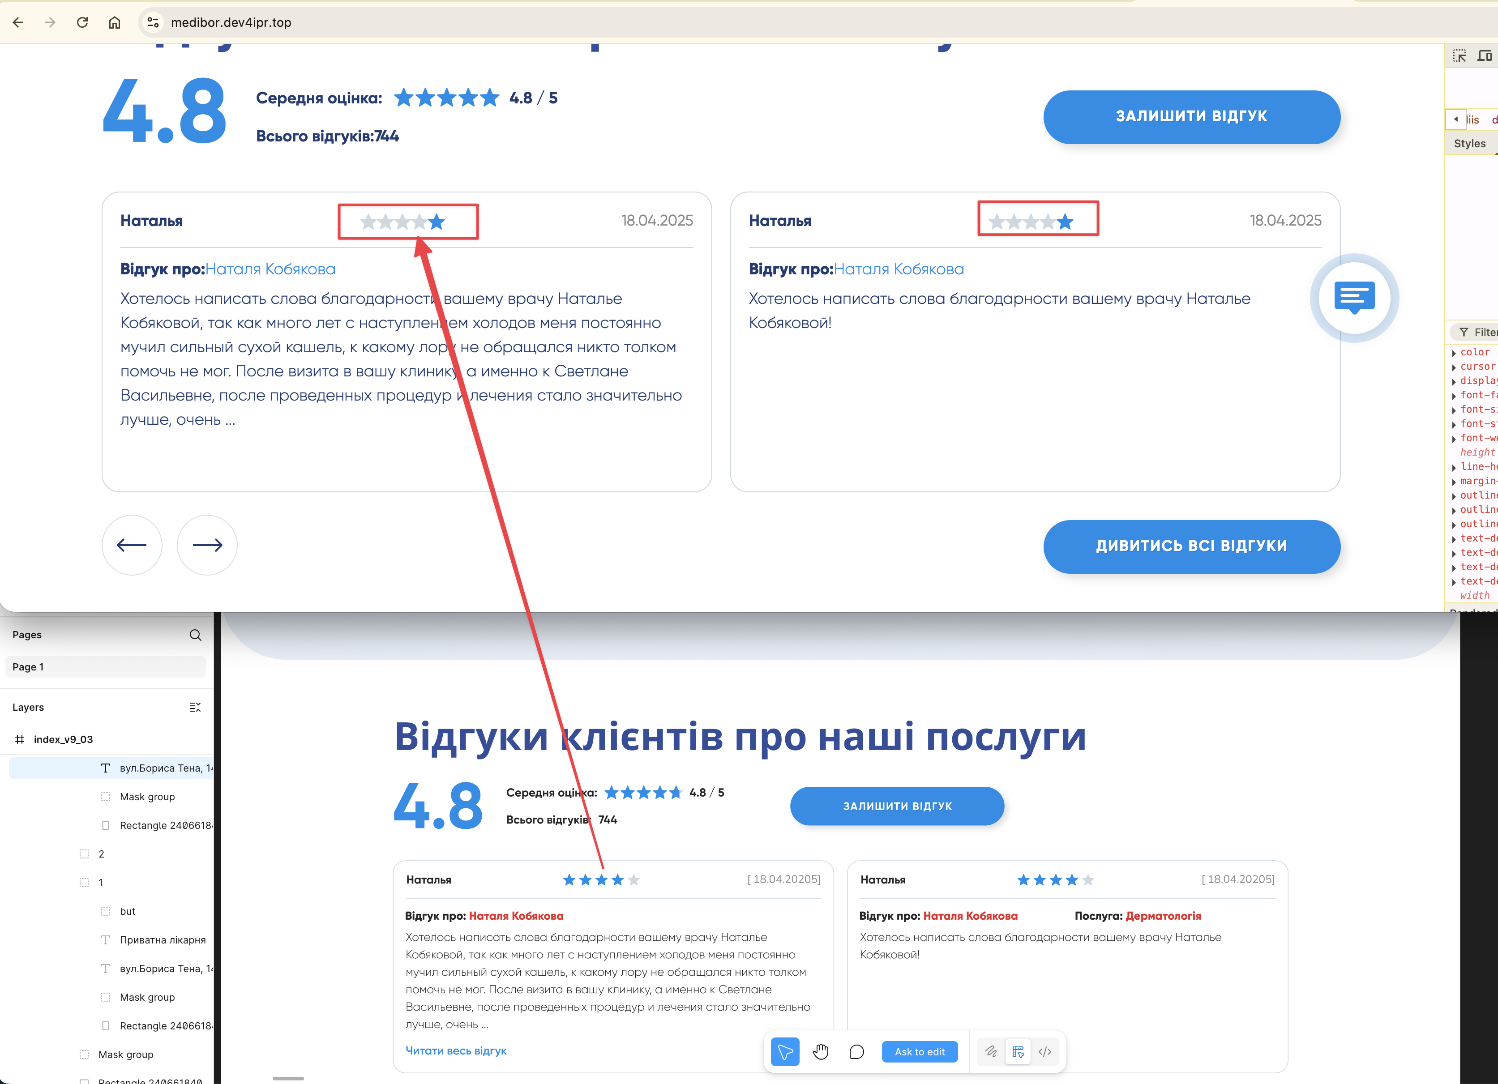1498x1084 pixels.
Task: Collapse all layers icon in Layers header
Action: click(195, 707)
